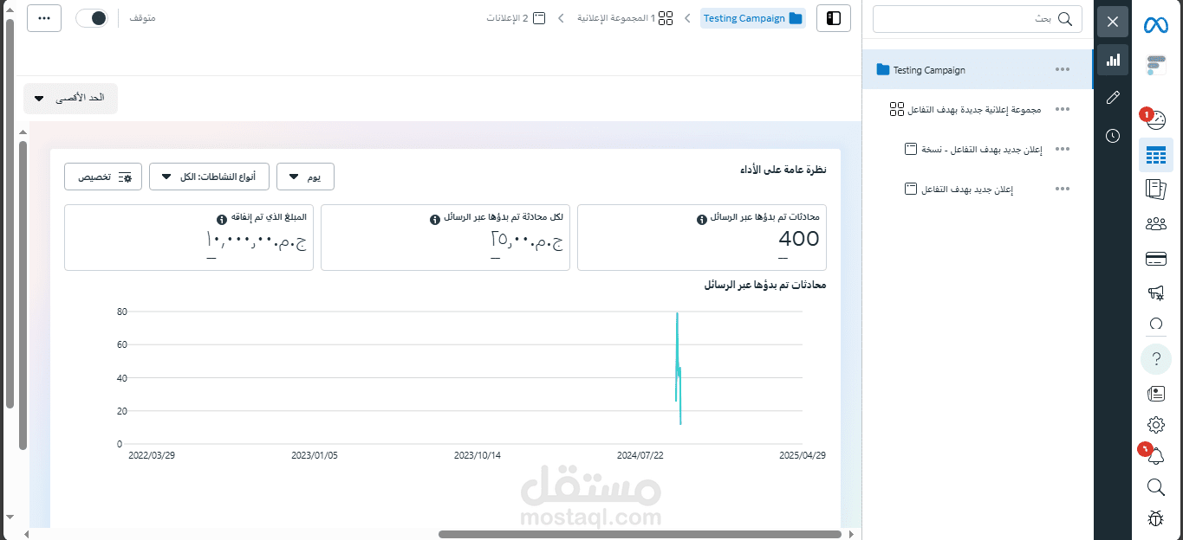1183x540 pixels.
Task: Open the three-dot menu at the top left
Action: click(x=44, y=18)
